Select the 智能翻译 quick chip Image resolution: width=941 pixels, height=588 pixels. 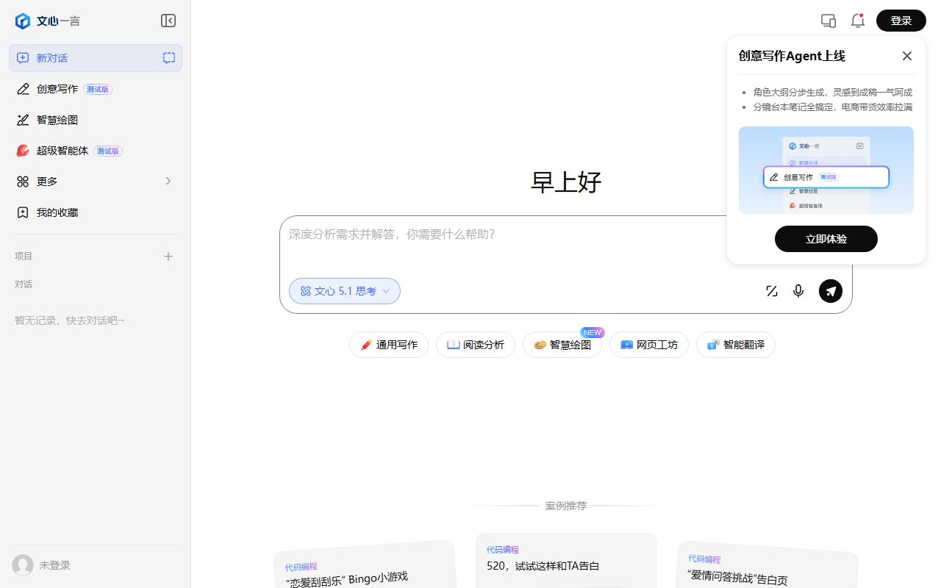[x=736, y=345]
